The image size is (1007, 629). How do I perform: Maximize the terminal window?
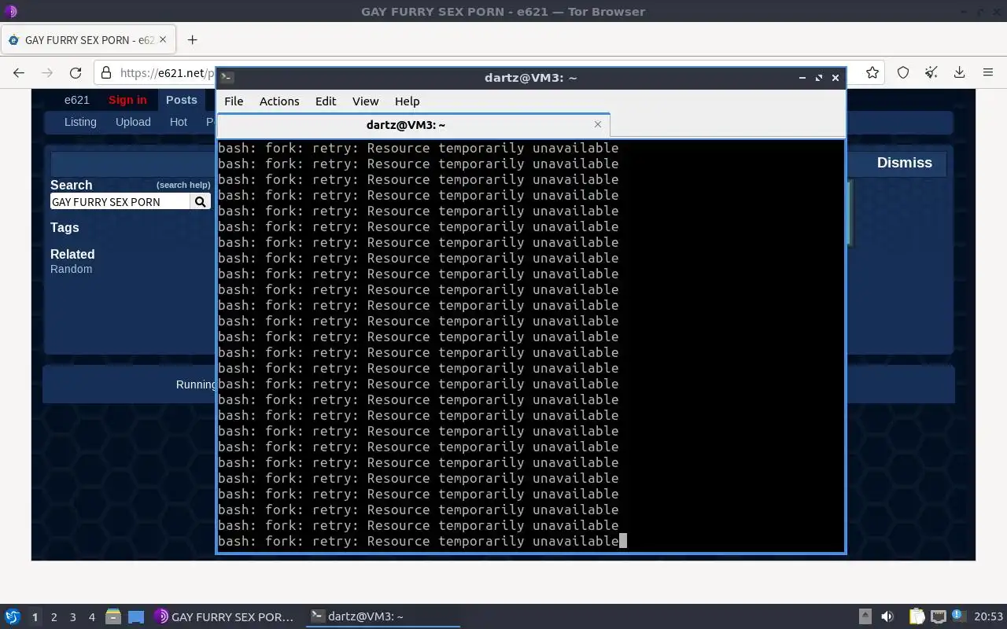(819, 77)
